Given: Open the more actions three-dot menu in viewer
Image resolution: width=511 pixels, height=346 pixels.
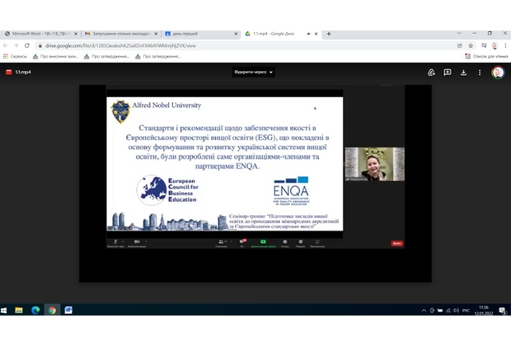Looking at the screenshot, I should [x=480, y=72].
